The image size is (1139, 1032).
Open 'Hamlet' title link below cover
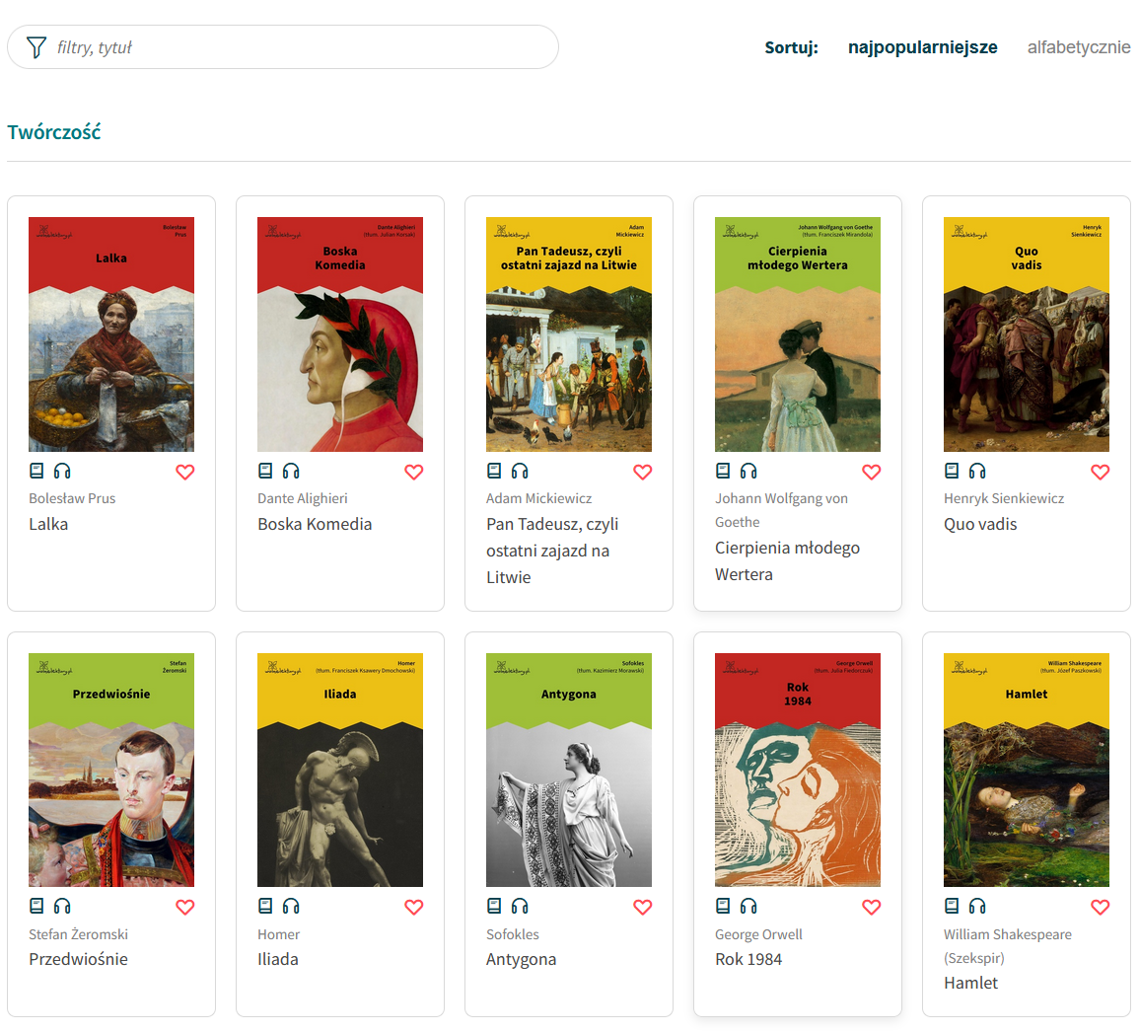[x=970, y=984]
